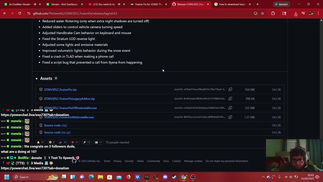Download GTAIV.EFLC.FusionFixWebInstaller.exe

tap(69, 117)
